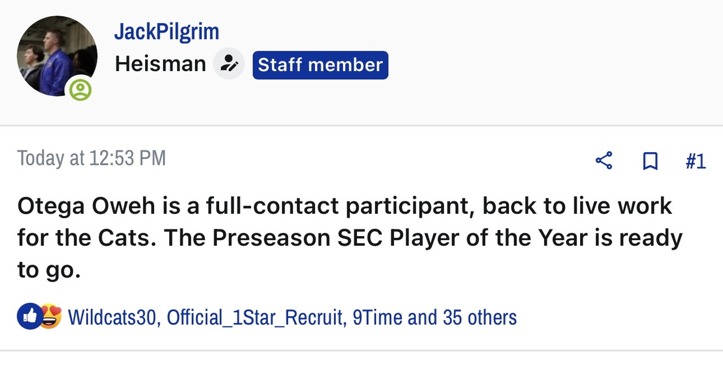723x375 pixels.
Task: Open the Official_1Star_Recruit profile link
Action: pyautogui.click(x=255, y=317)
